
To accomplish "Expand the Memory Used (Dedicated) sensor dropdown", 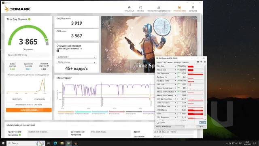I will click(175, 92).
